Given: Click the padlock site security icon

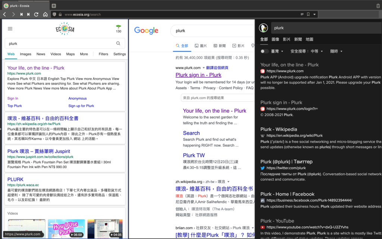Looking at the screenshot, I should coord(60,15).
